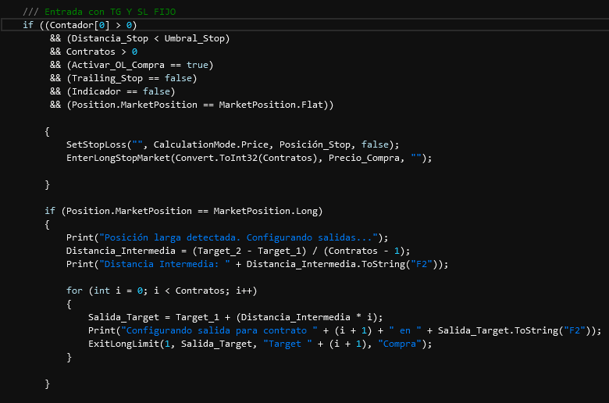The width and height of the screenshot is (609, 403).
Task: Click 'false' on the Indicador line
Action: coord(156,91)
